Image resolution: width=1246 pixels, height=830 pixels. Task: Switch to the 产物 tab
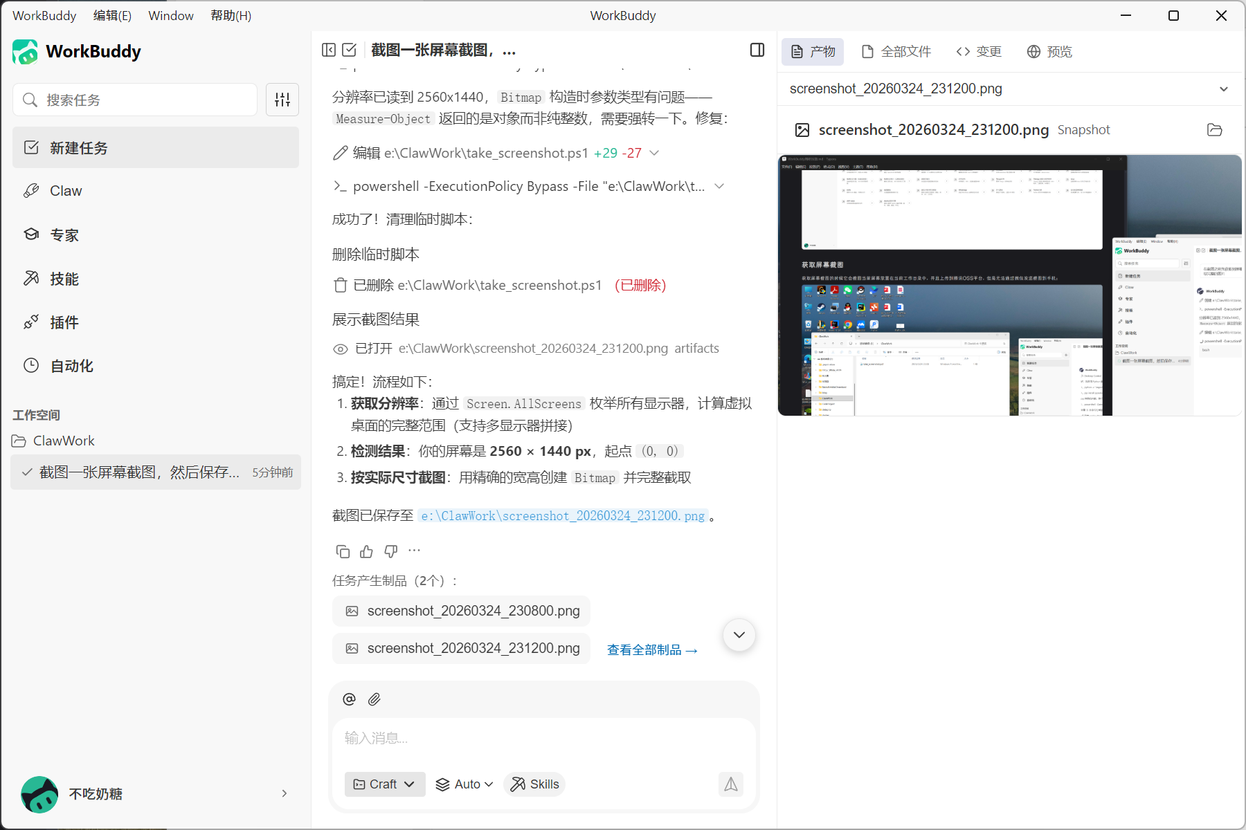813,52
